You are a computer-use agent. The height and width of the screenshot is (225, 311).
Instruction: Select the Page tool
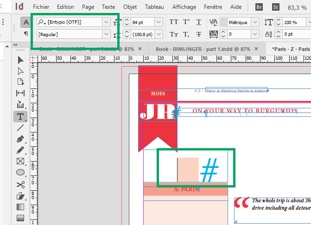click(x=20, y=82)
